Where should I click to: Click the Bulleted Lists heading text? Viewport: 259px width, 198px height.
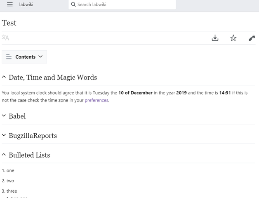29,155
